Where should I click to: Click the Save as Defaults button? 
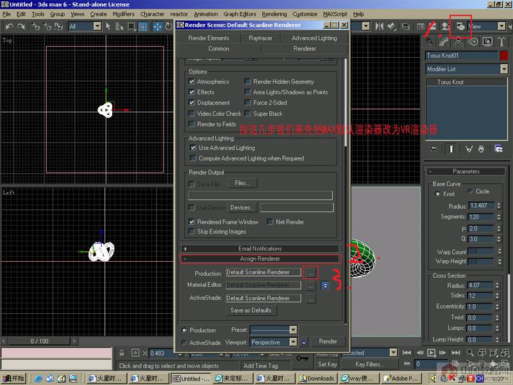point(251,311)
